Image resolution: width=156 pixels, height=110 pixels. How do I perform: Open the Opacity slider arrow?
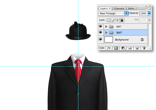149,13
